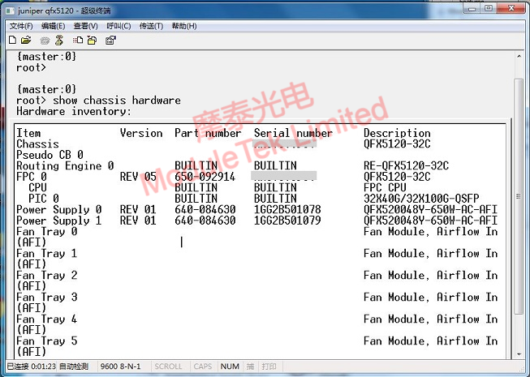Click the vertical scrollbar down arrow
Screen dimensions: 530x377
(x=519, y=353)
